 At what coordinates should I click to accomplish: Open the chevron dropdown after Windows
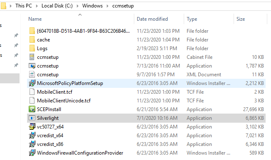pos(107,6)
